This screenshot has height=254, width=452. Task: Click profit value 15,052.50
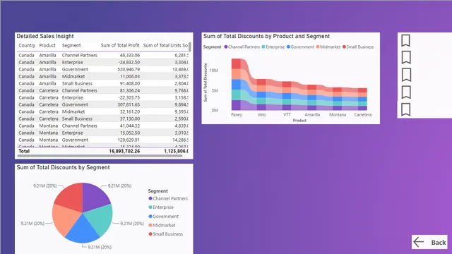[130, 133]
